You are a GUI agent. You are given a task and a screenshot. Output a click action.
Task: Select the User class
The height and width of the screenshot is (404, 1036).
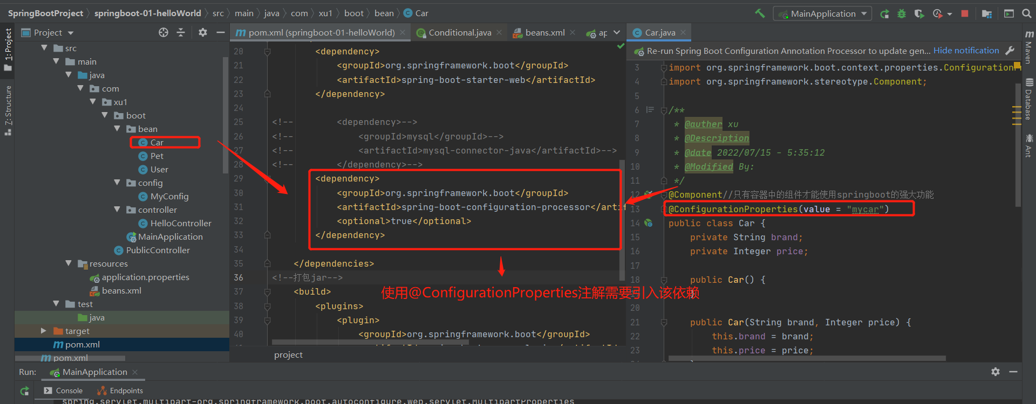point(153,169)
